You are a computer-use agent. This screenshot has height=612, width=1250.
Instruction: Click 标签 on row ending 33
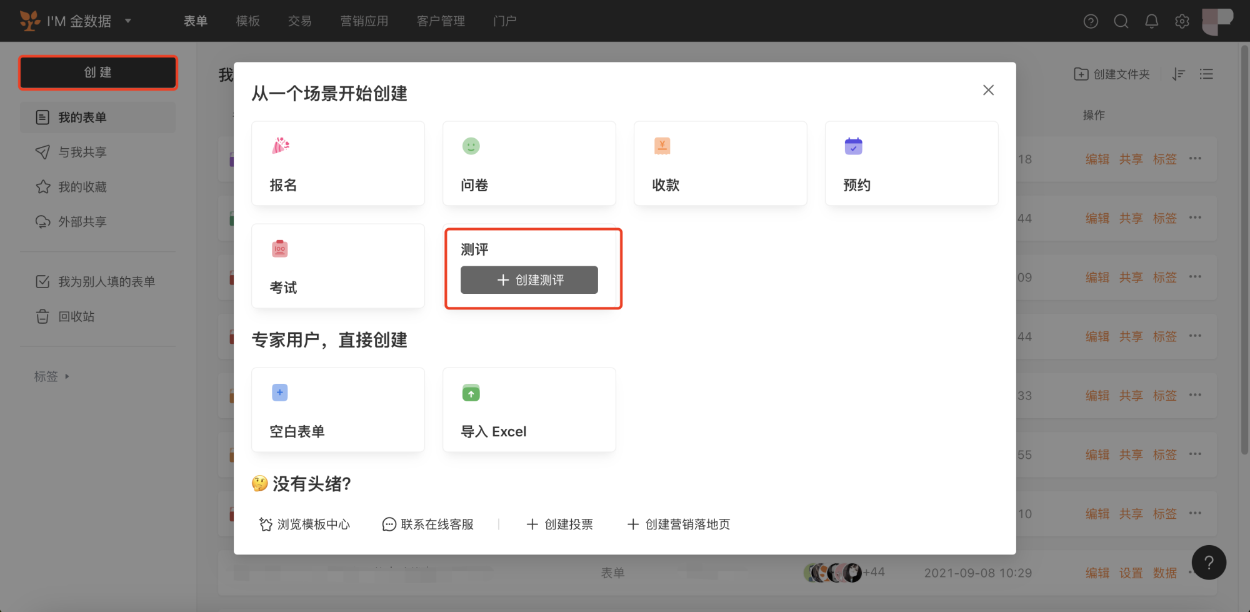1165,395
